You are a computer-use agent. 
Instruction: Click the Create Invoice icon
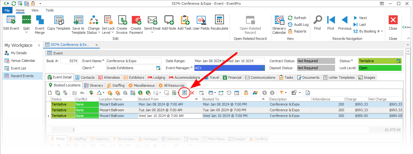click(122, 20)
